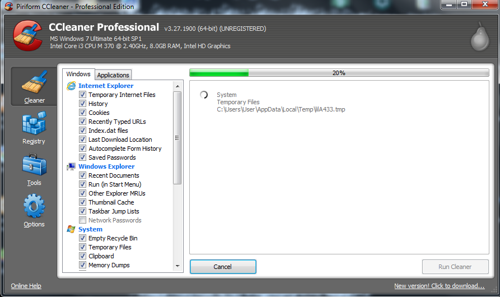The height and width of the screenshot is (297, 500).
Task: Minimize the CCleaner window
Action: (x=449, y=4)
